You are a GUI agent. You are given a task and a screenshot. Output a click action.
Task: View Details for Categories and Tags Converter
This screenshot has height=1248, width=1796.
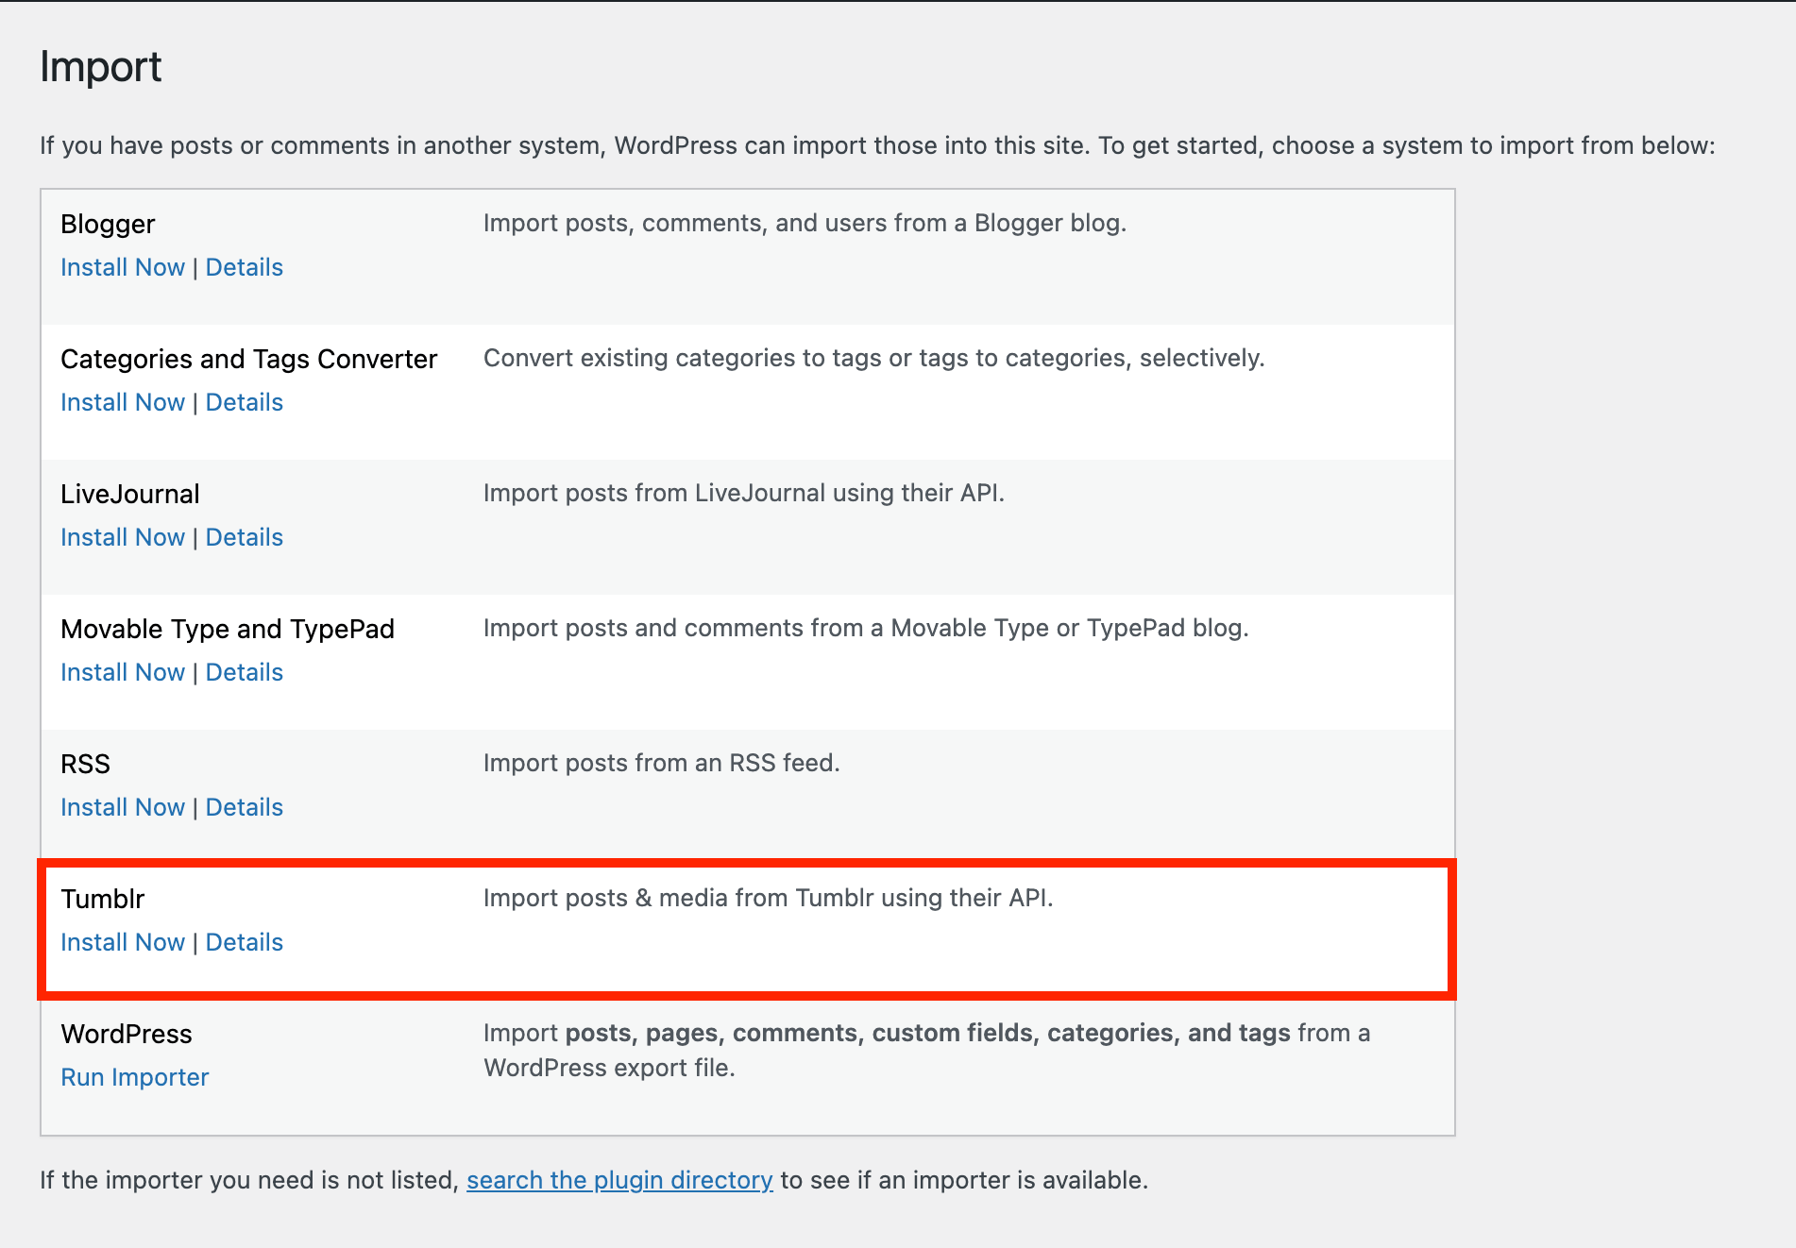pyautogui.click(x=245, y=402)
